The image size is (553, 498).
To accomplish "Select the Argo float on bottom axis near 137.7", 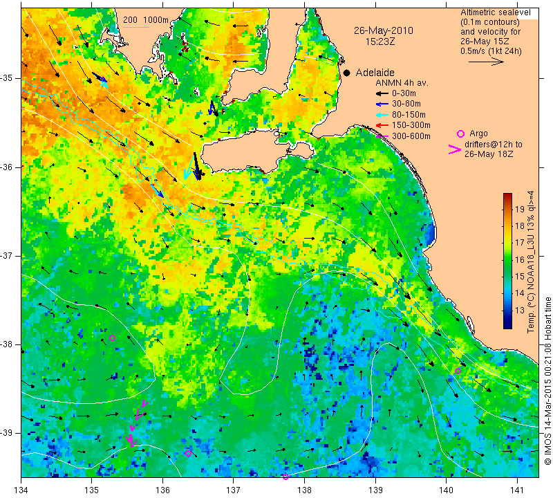I will [285, 477].
